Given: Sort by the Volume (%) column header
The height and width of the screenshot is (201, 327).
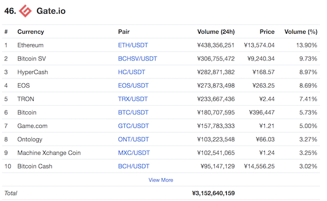Looking at the screenshot, I should coord(301,32).
